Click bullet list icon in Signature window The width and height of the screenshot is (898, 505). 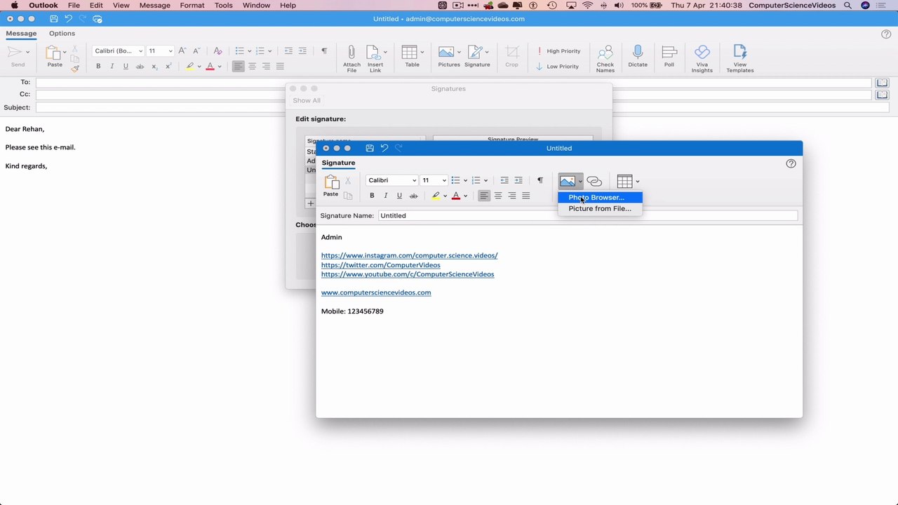click(455, 180)
